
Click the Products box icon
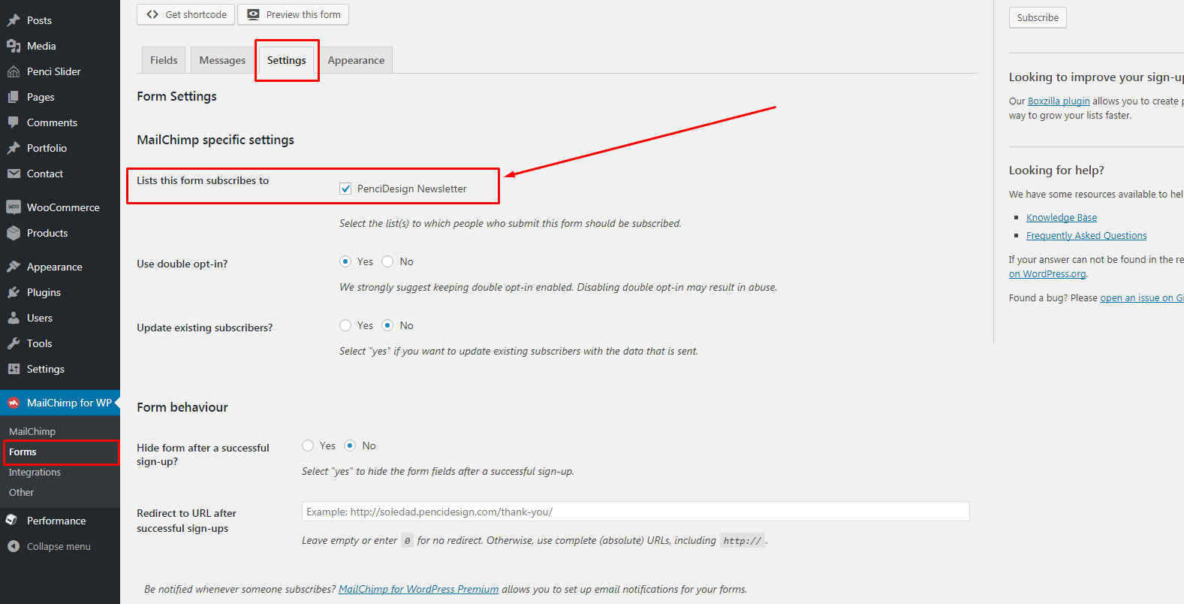click(14, 233)
